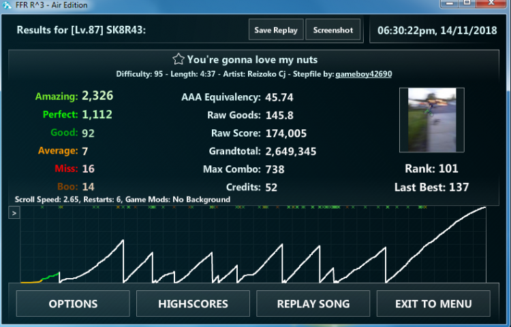Click the Rank: 101 text
This screenshot has height=327, width=511.
coord(431,169)
